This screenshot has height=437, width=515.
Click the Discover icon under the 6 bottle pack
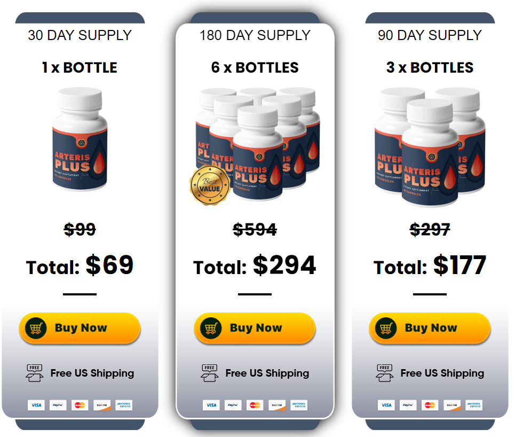pyautogui.click(x=276, y=405)
